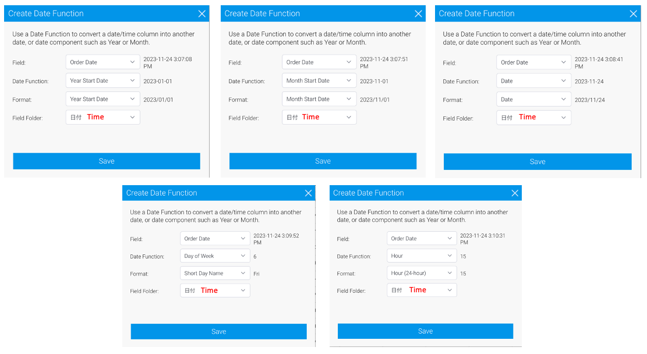Expand Date Function dropdown set to Hour
Screen dimensions: 647x354
coord(422,256)
